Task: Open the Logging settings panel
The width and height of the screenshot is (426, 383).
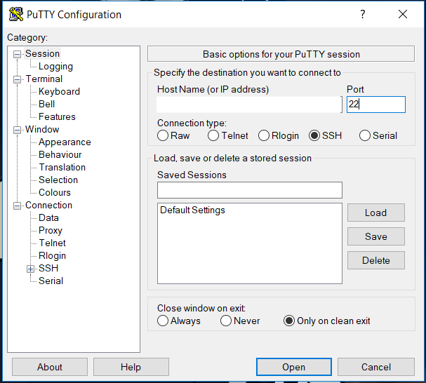Action: pos(55,66)
